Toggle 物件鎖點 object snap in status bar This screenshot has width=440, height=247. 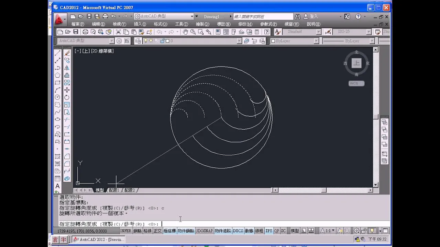tap(186, 231)
